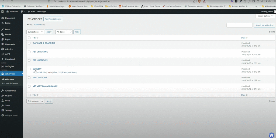Expand Screen Options panel

pos(265,16)
